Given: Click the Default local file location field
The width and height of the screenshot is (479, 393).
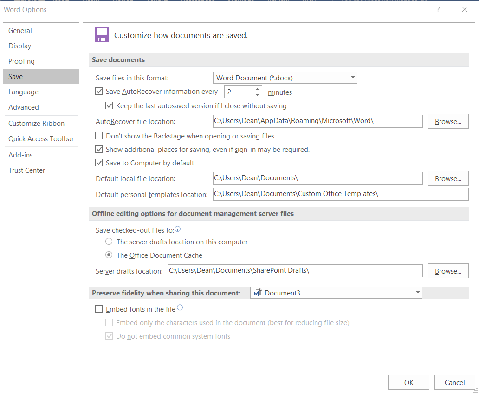Looking at the screenshot, I should [317, 178].
